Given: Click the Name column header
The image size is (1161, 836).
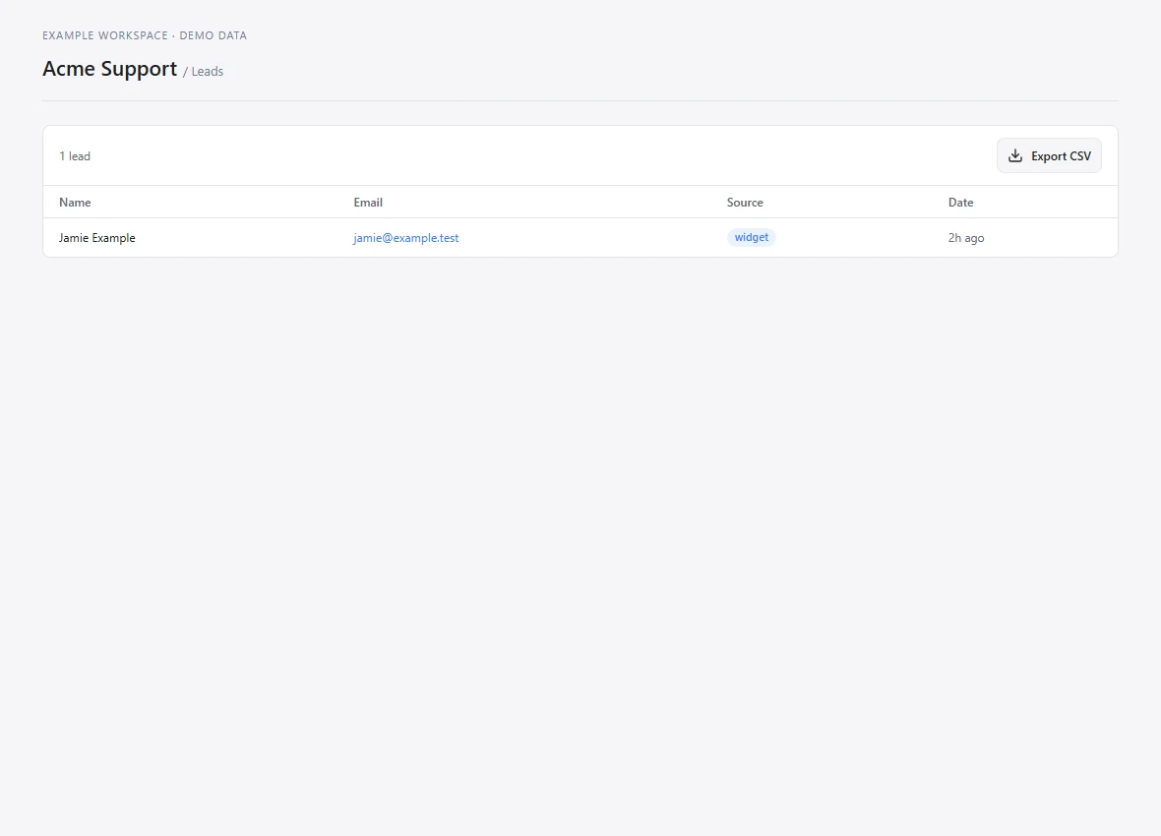Looking at the screenshot, I should pyautogui.click(x=75, y=203).
